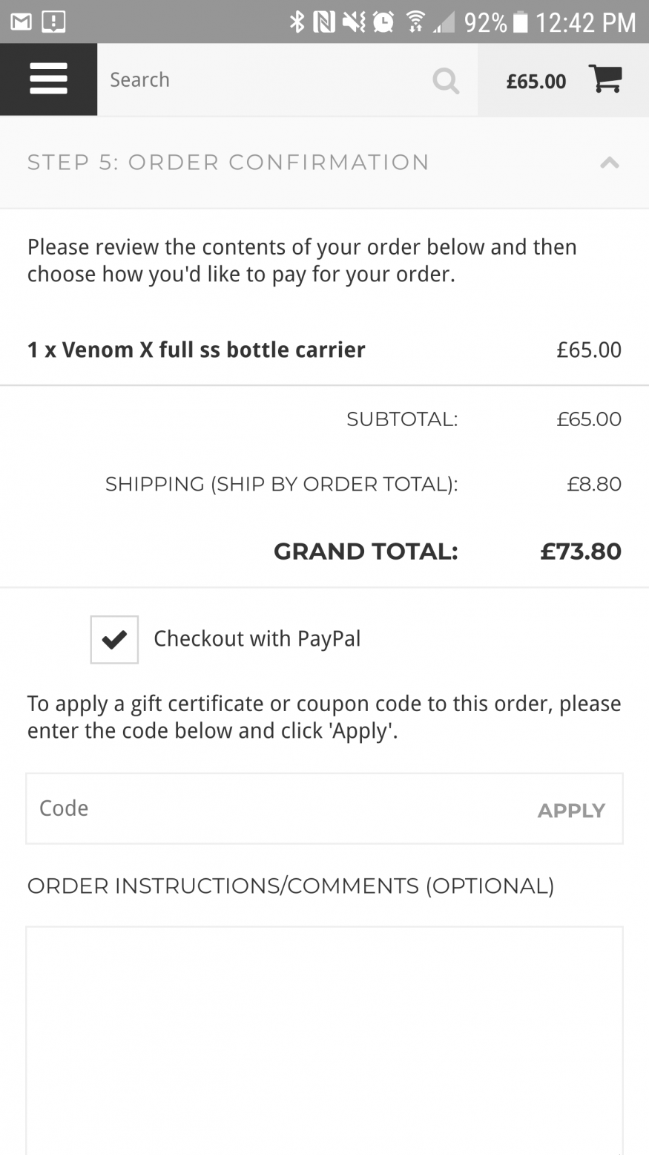Tap the battery status icon
The height and width of the screenshot is (1155, 649).
pos(521,22)
